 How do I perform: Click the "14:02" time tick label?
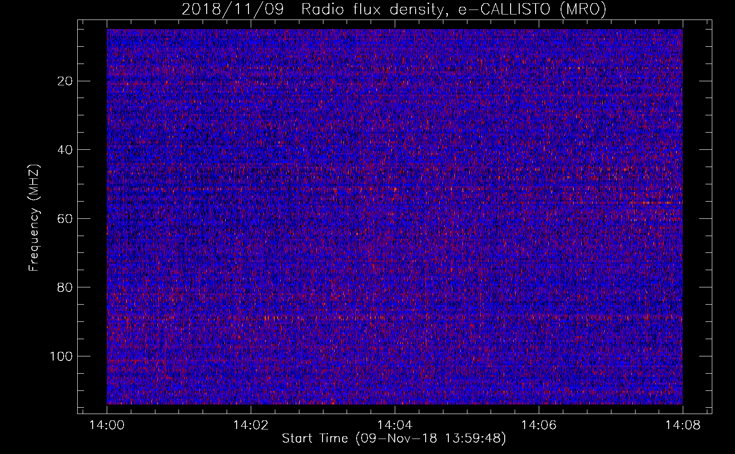[251, 425]
